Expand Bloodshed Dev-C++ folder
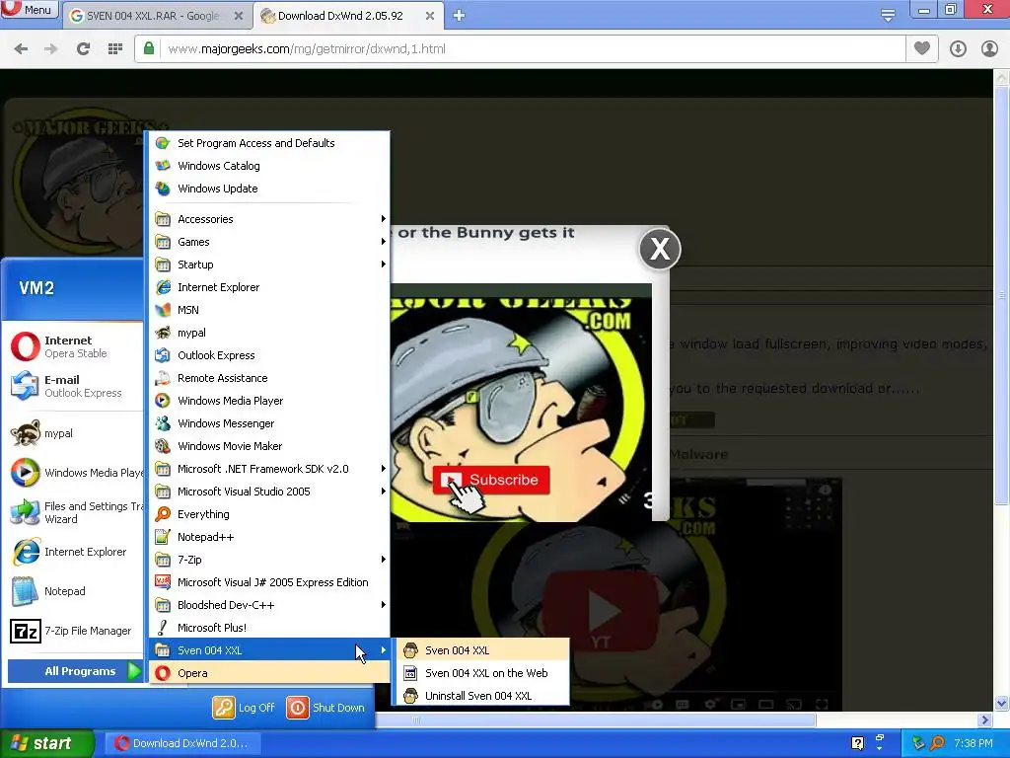The image size is (1010, 758). (x=269, y=605)
